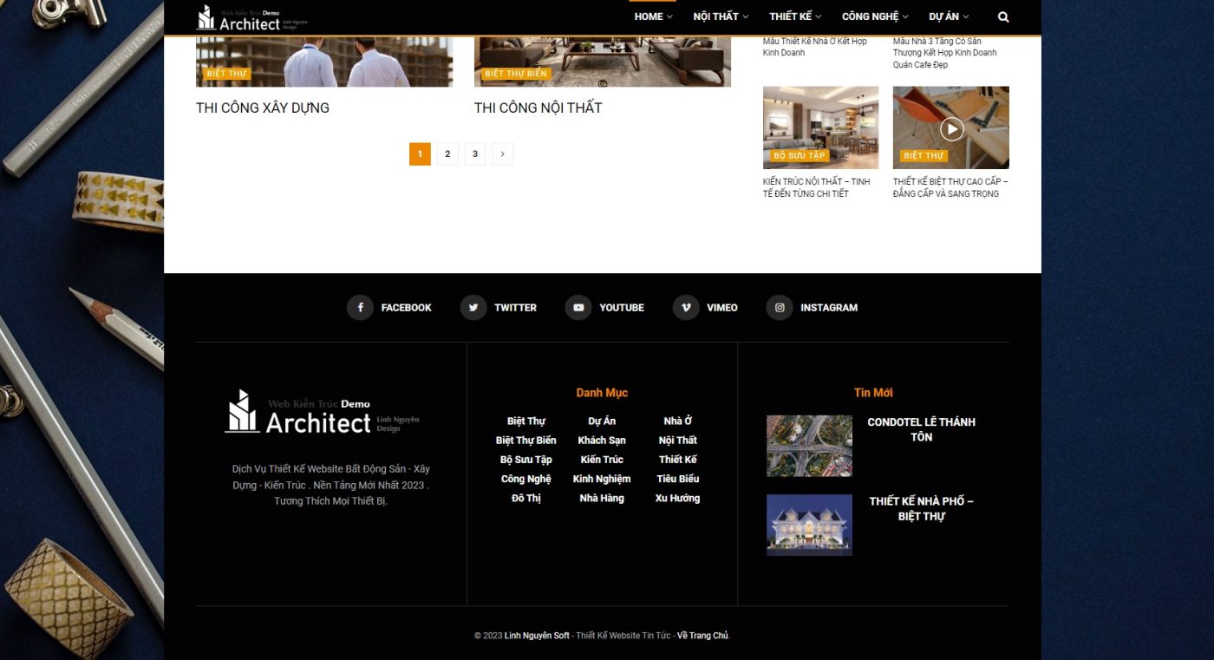The width and height of the screenshot is (1214, 660).
Task: Expand the CÔNG NGHỆ menu dropdown
Action: pyautogui.click(x=875, y=16)
